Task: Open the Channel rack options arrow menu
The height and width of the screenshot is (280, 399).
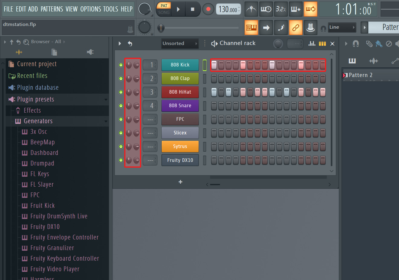Action: pos(120,43)
